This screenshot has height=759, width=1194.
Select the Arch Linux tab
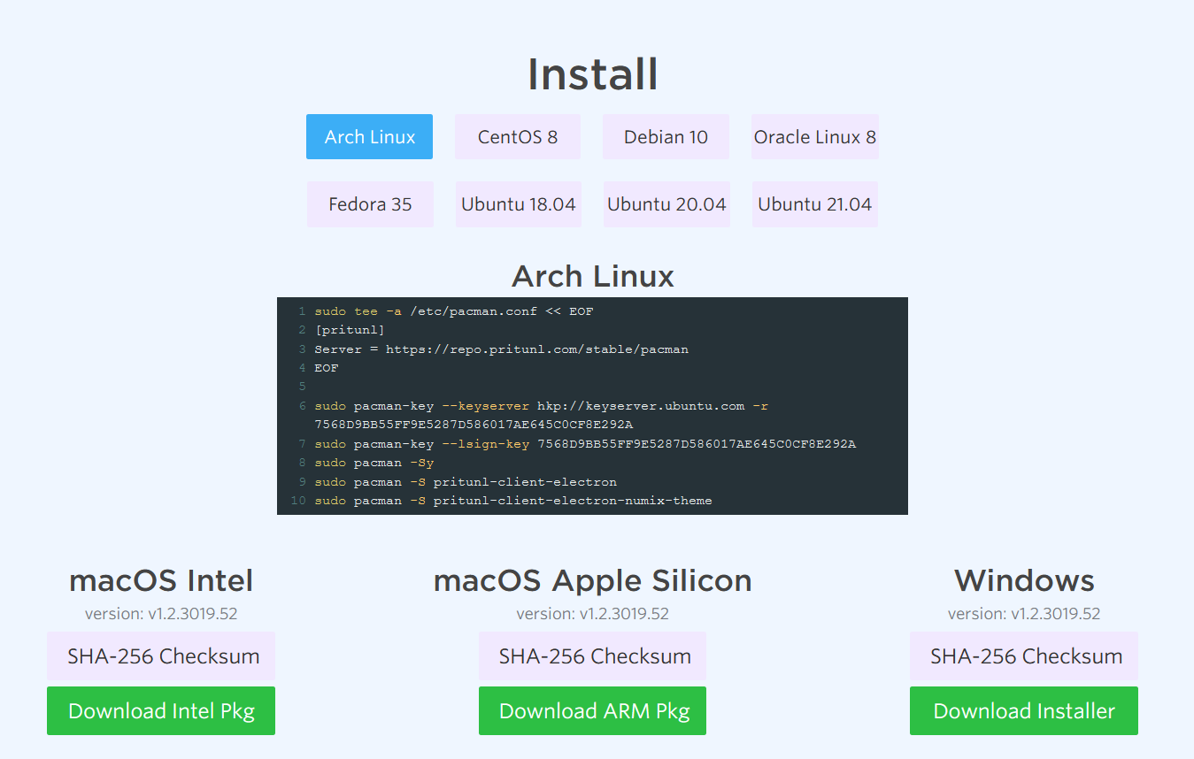(x=369, y=137)
